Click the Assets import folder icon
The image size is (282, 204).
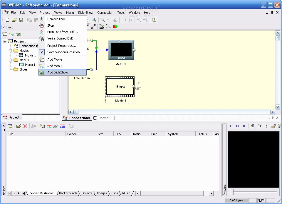pos(19,126)
